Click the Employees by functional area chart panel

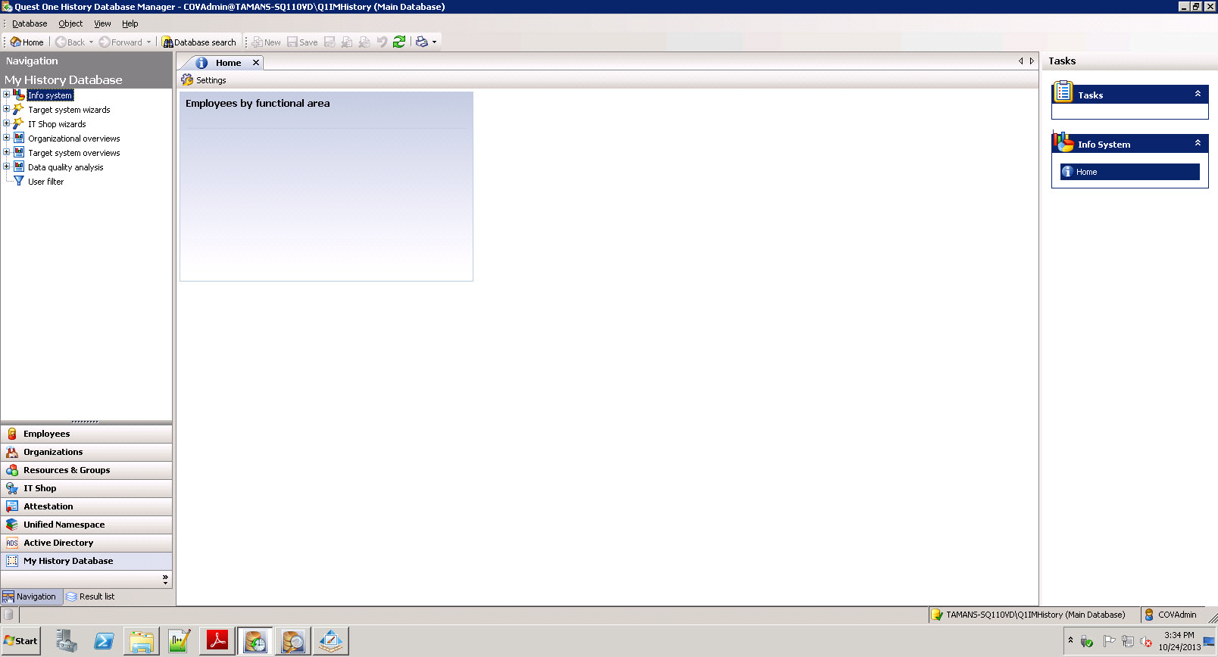[x=326, y=186]
